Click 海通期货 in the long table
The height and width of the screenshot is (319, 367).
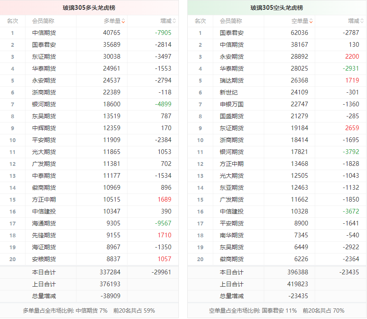pos(44,223)
